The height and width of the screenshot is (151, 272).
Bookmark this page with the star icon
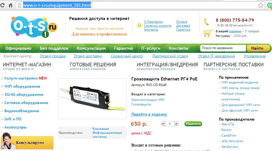point(261,5)
